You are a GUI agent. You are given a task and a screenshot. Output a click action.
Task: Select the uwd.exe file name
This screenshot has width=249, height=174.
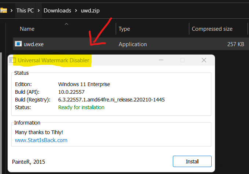34,44
